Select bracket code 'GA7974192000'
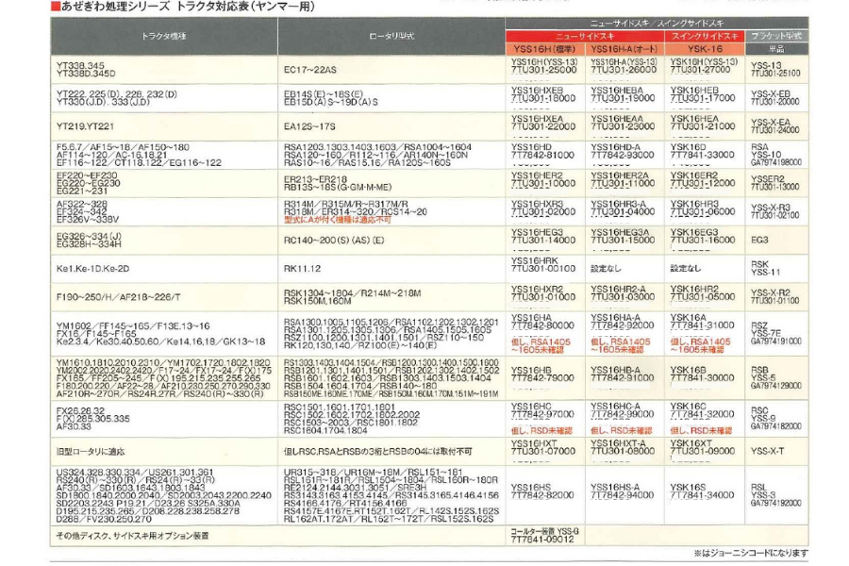This screenshot has height=566, width=849. point(776,503)
